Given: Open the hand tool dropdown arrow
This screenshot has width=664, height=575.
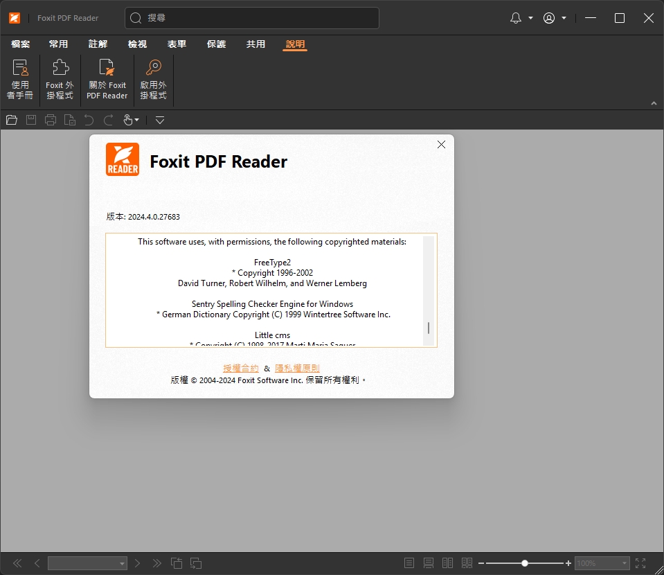Looking at the screenshot, I should (x=137, y=121).
